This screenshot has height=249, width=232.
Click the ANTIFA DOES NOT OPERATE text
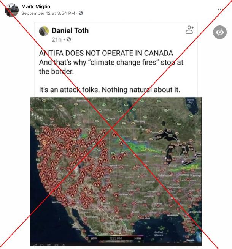tap(106, 53)
